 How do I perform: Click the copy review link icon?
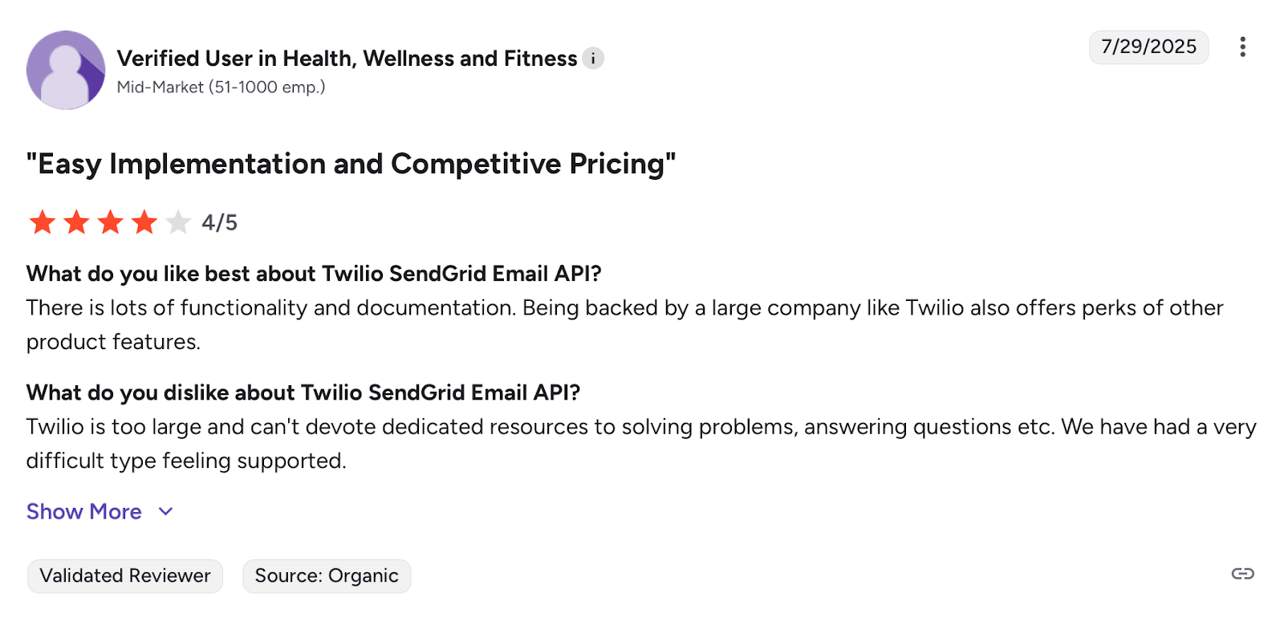[x=1242, y=574]
